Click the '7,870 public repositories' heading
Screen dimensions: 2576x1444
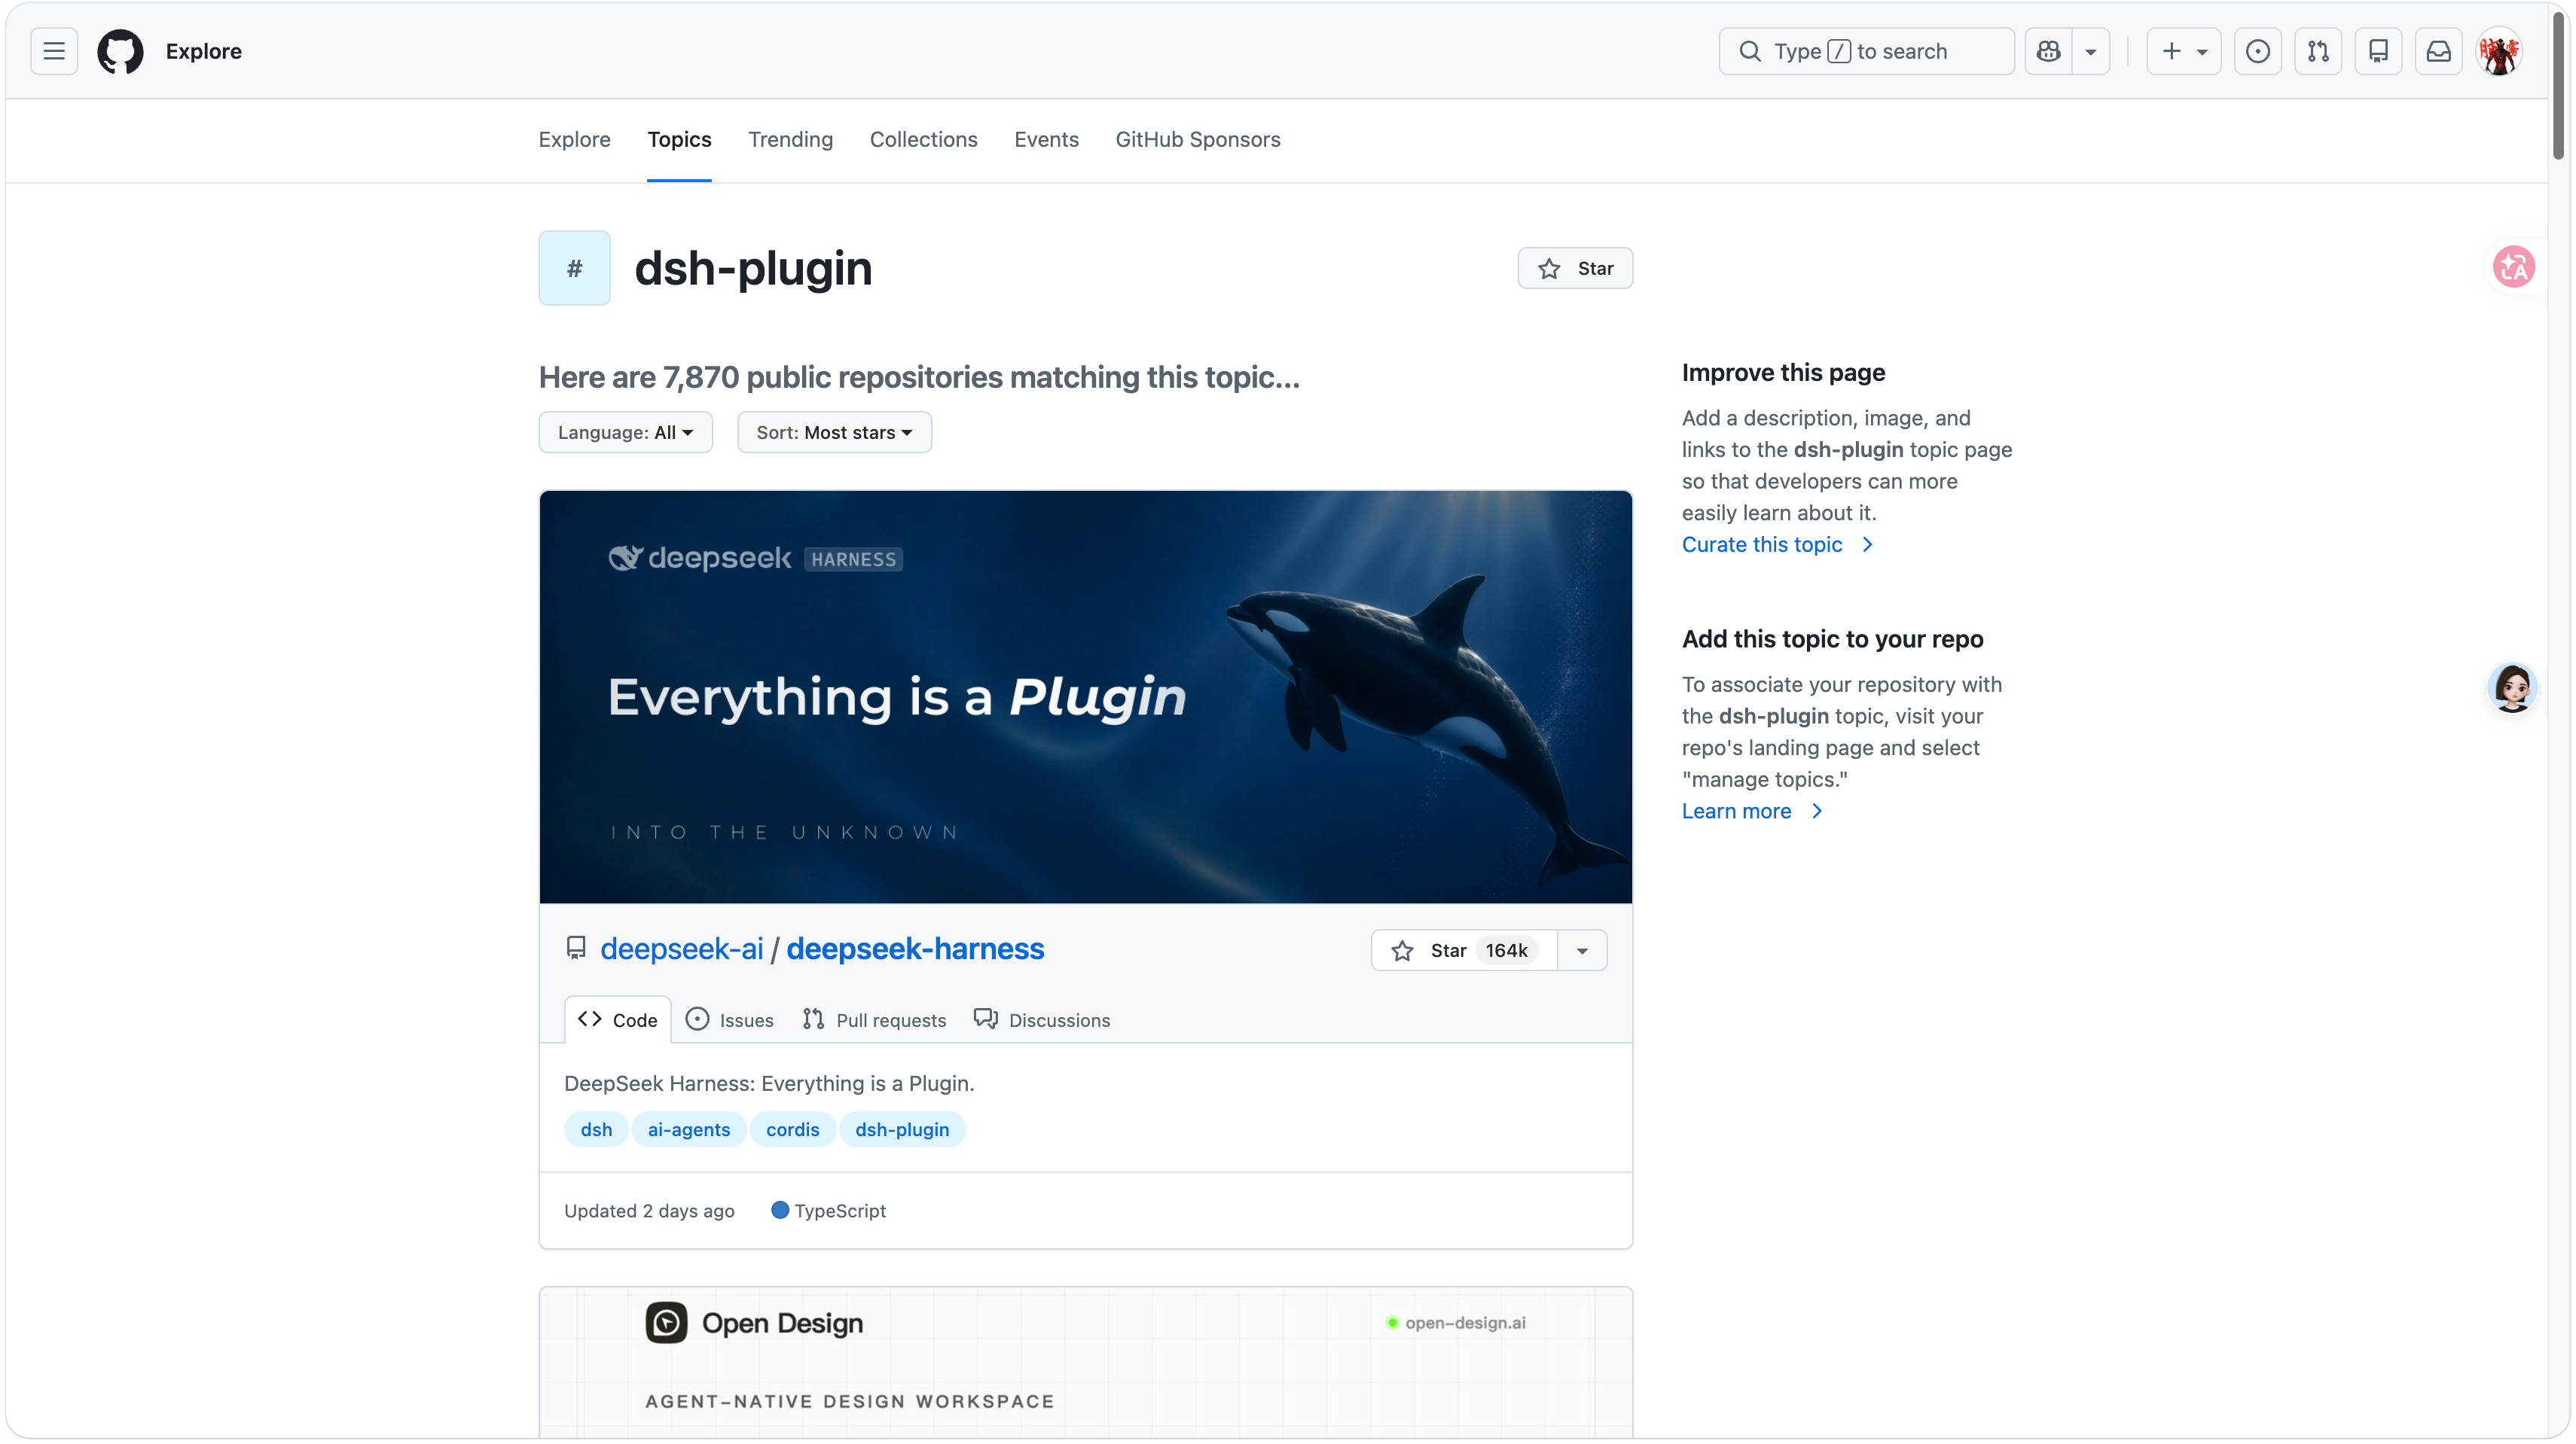click(x=919, y=378)
